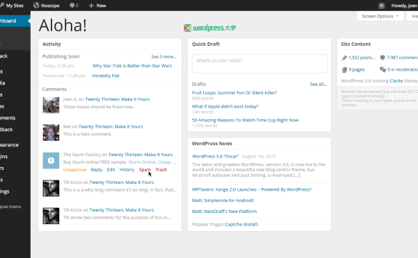Open WPTavern: Xanga 2.0 Launches news link
The image size is (418, 258).
pos(252,190)
